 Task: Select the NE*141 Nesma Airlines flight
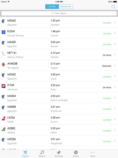pyautogui.click(x=59, y=55)
